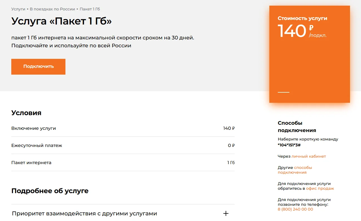
Task: Click the Стоимость услуги label in orange card
Action: click(x=302, y=18)
